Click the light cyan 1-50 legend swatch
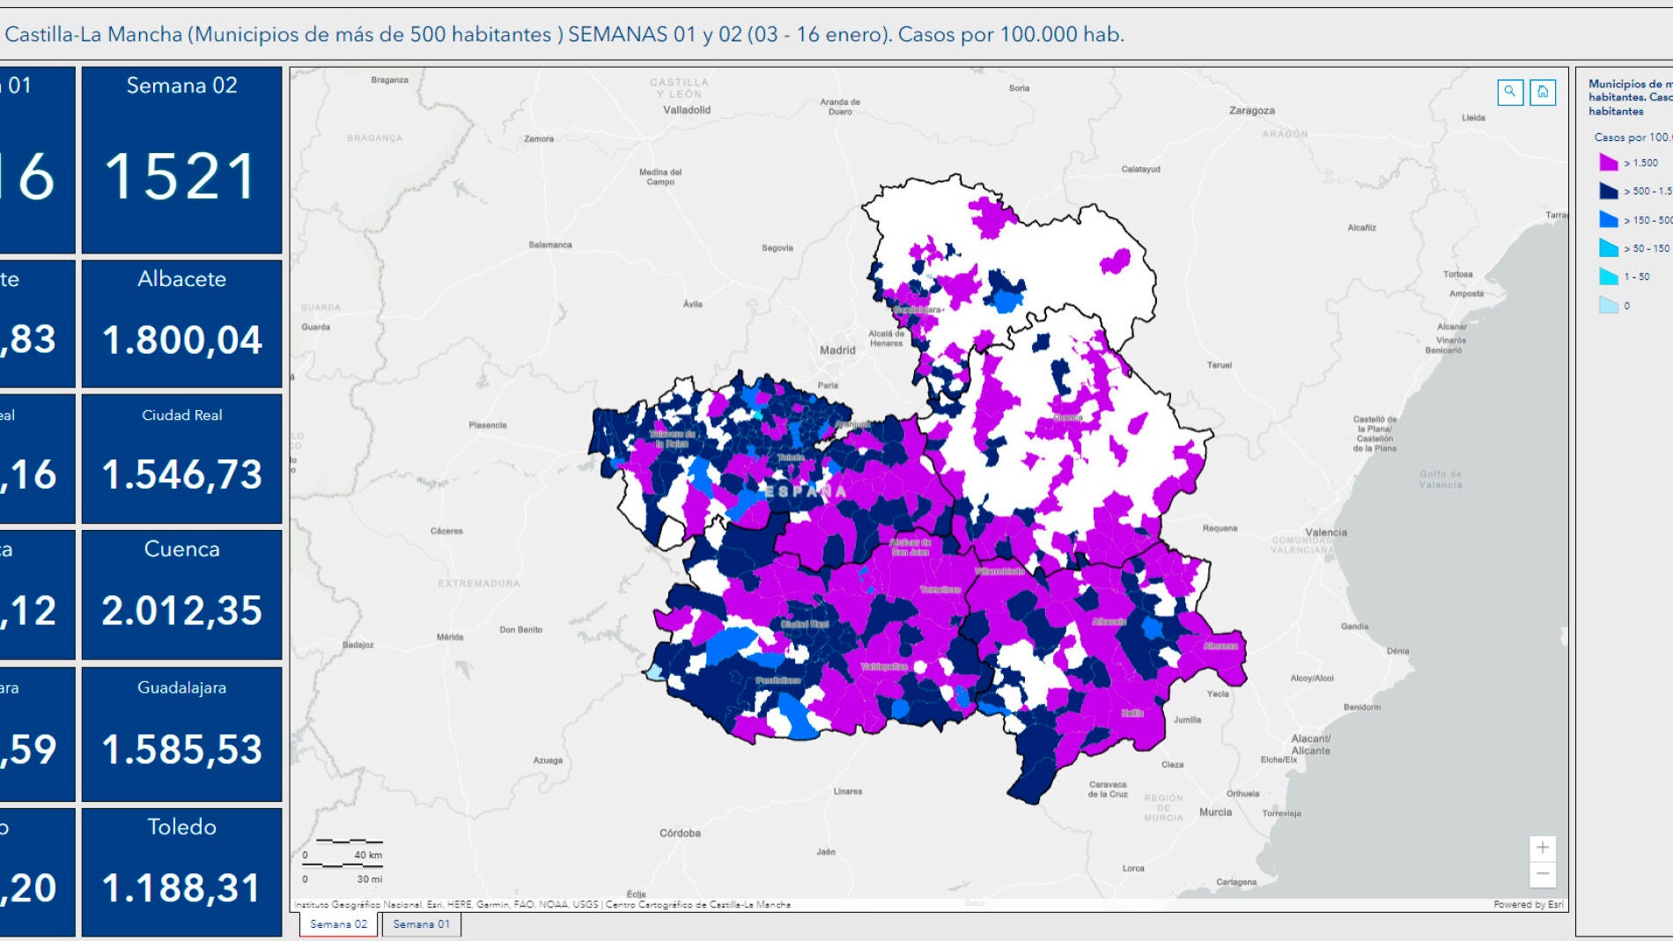The width and height of the screenshot is (1673, 941). [1609, 276]
